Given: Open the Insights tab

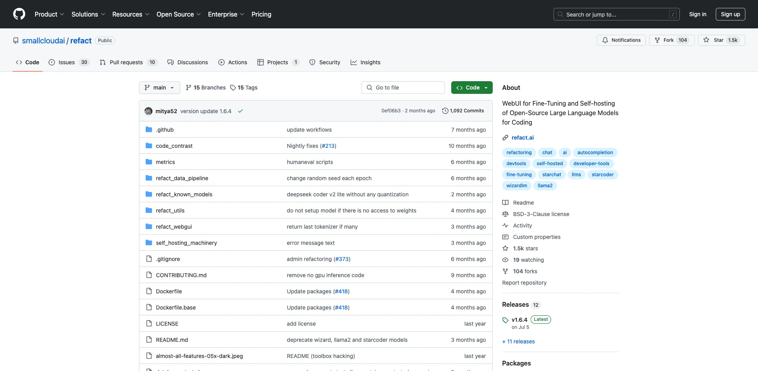Looking at the screenshot, I should [366, 62].
